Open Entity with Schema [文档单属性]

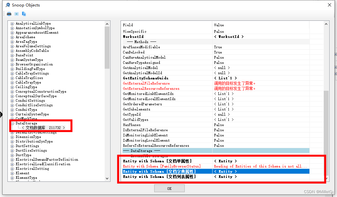click(x=216, y=161)
